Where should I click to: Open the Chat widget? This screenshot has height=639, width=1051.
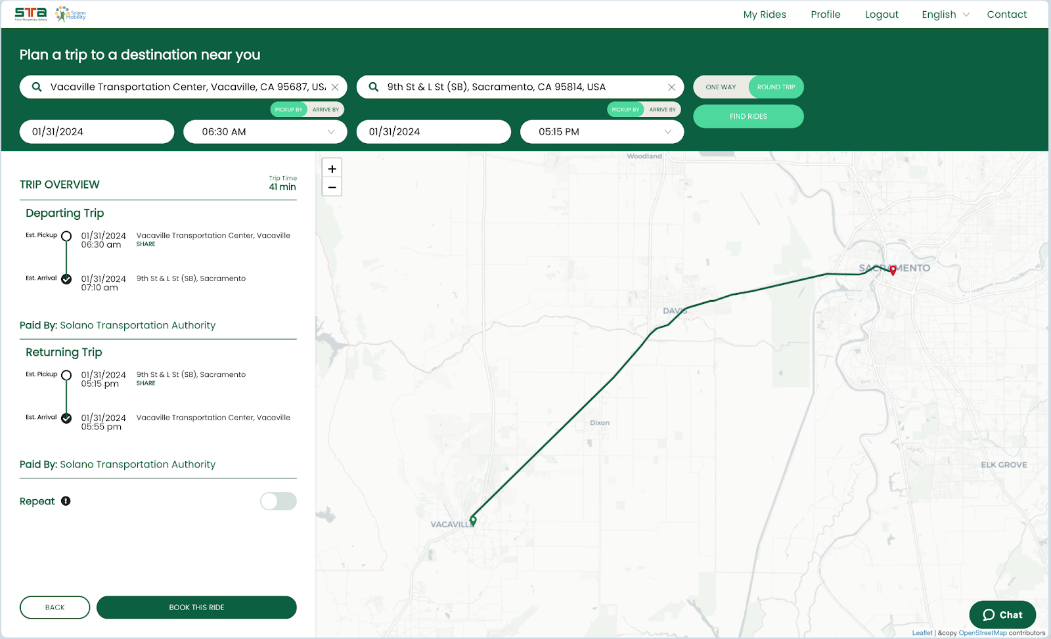coord(1002,615)
